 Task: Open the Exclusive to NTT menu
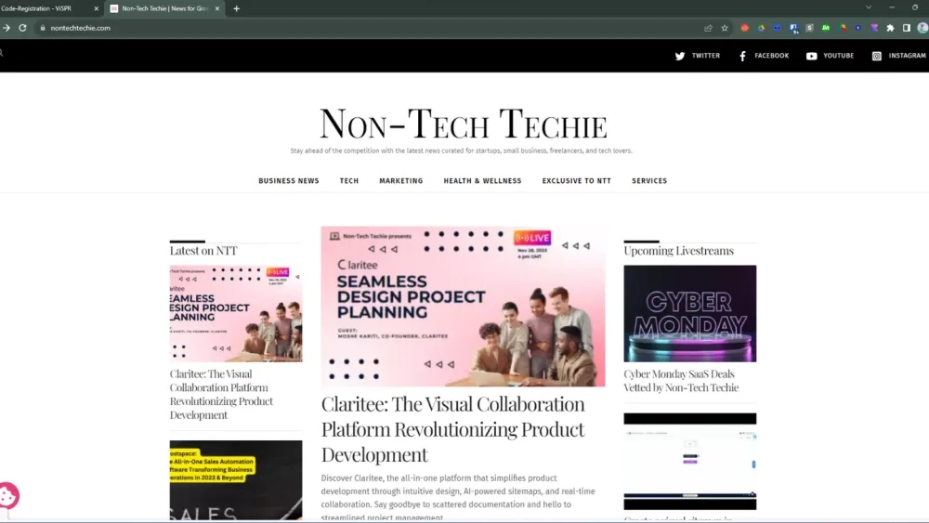tap(577, 180)
